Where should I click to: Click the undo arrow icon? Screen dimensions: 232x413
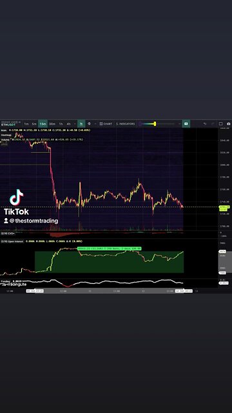pyautogui.click(x=205, y=124)
